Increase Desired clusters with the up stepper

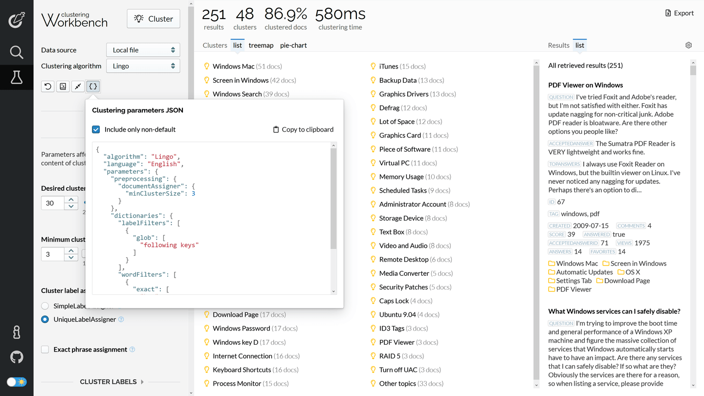pyautogui.click(x=72, y=199)
